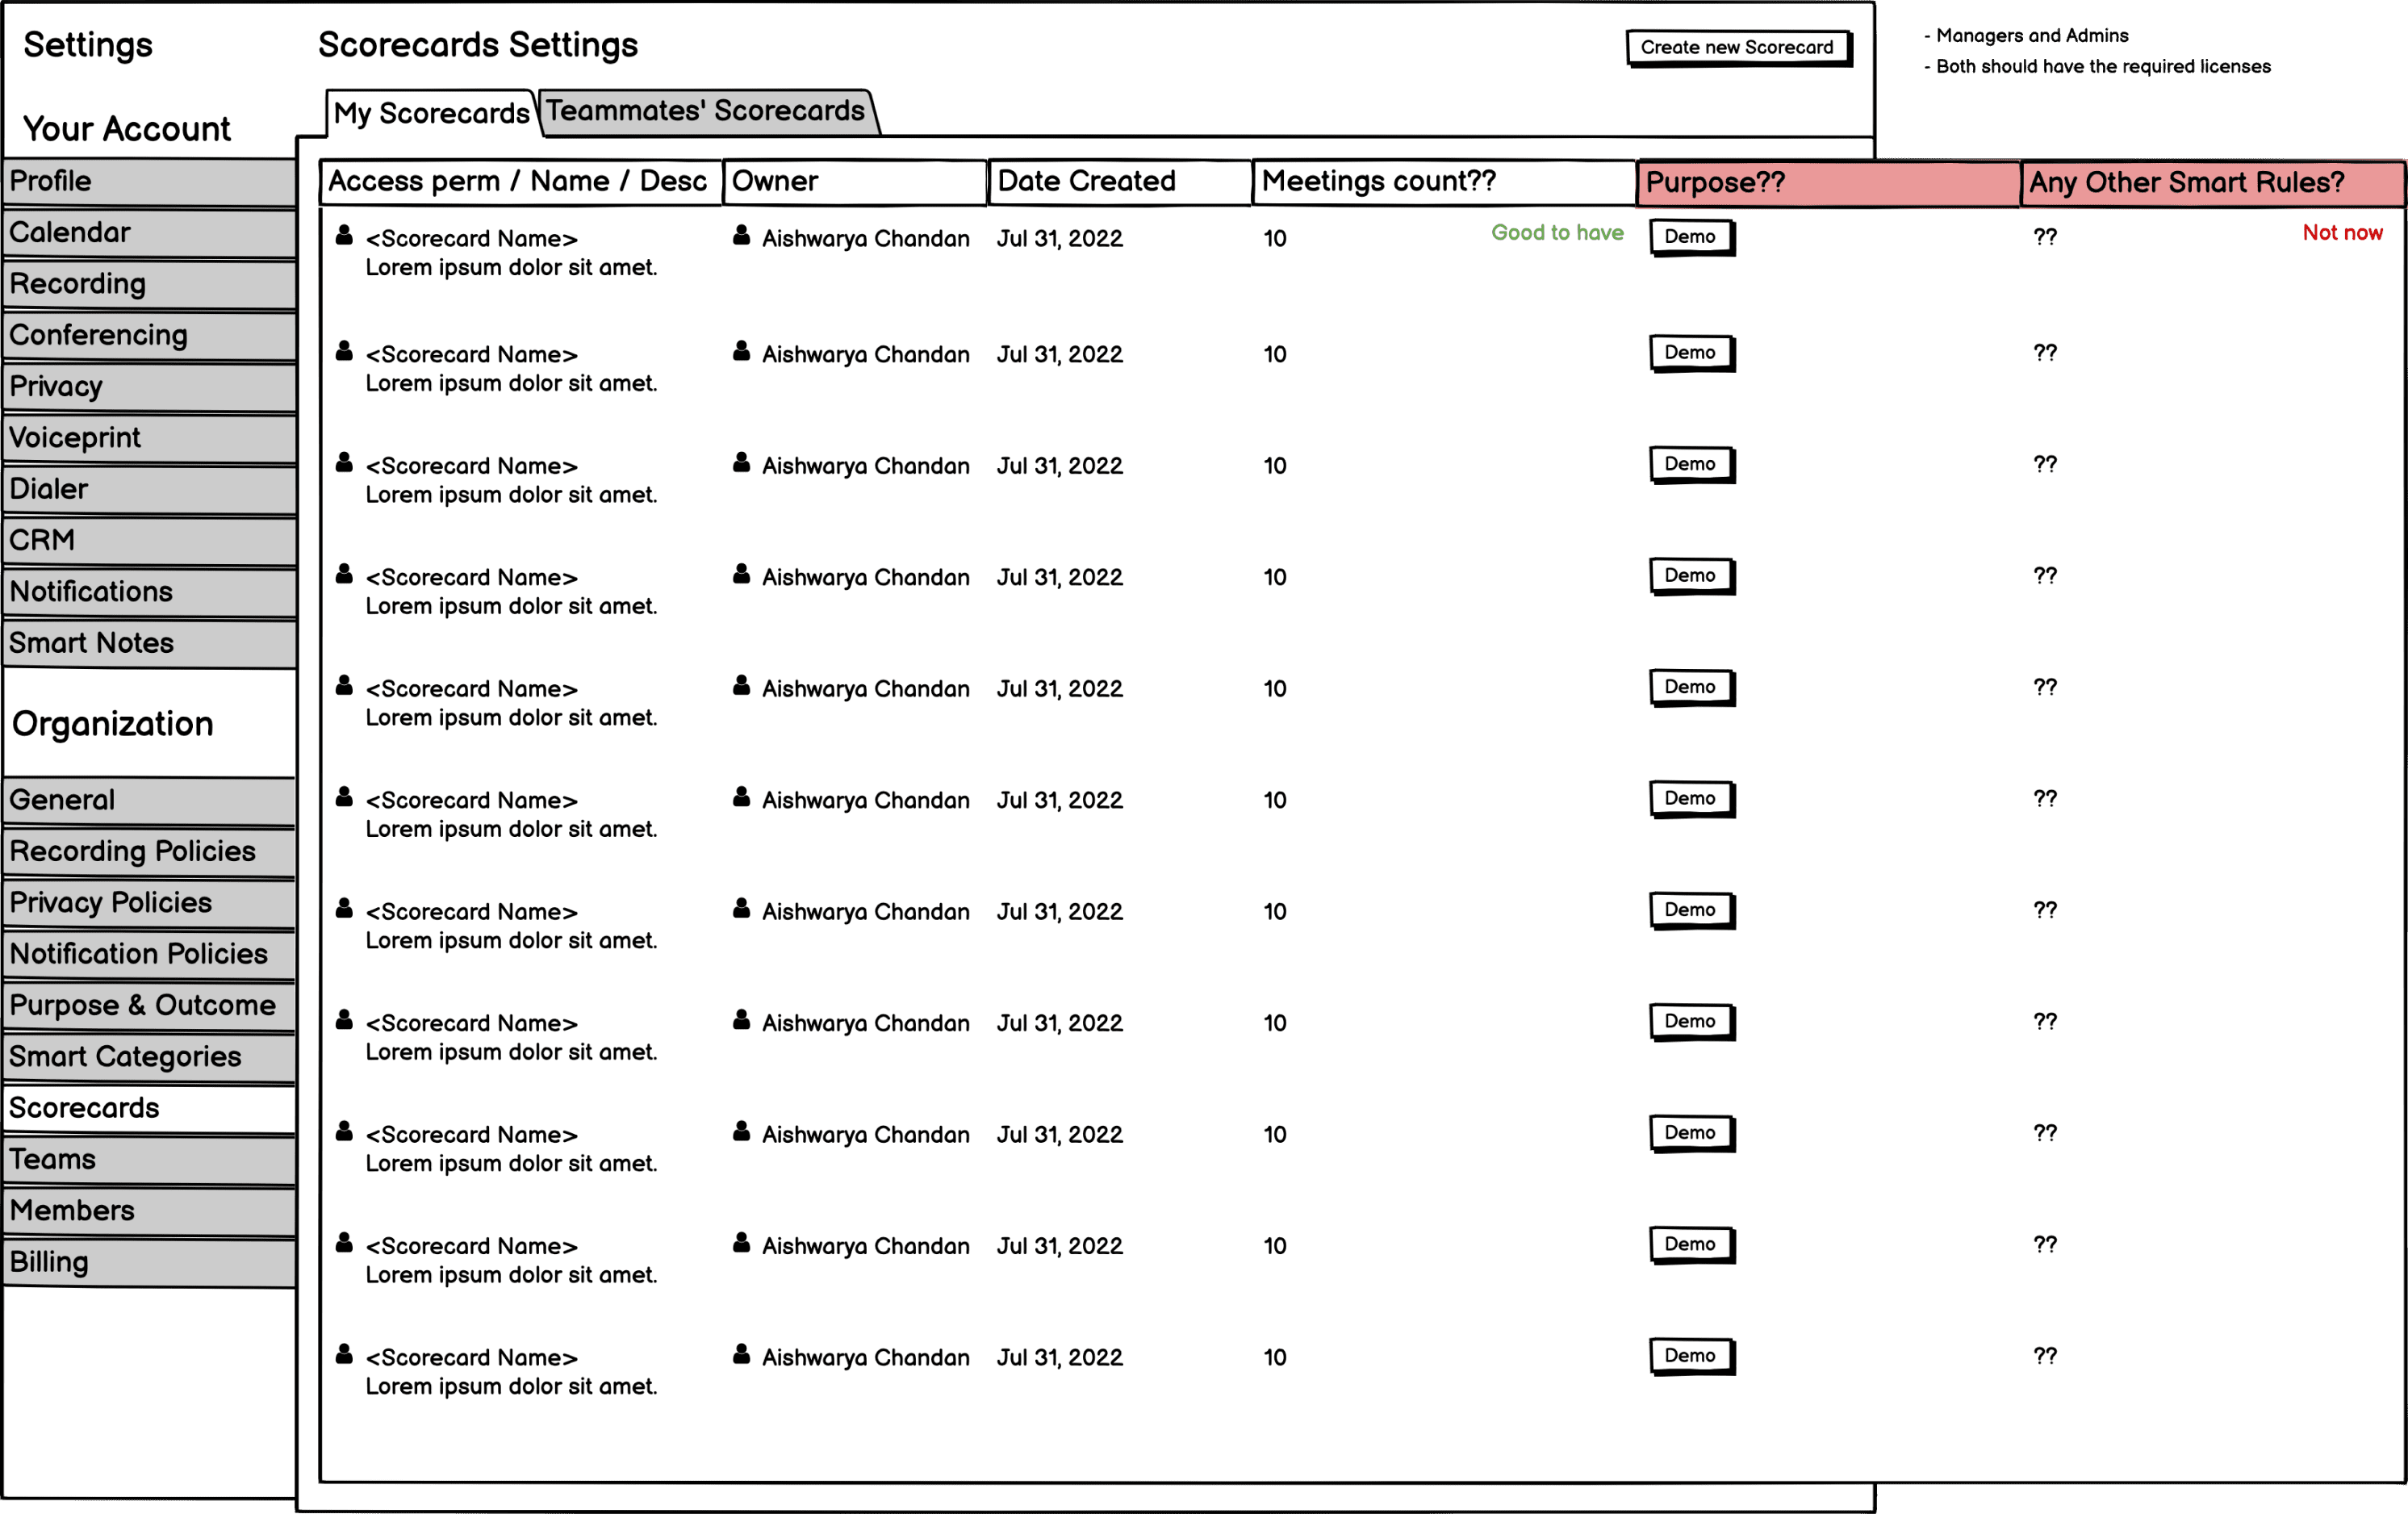Click owner person icon in seventh scorecard row
Viewport: 2408px width, 1514px height.
tap(741, 908)
